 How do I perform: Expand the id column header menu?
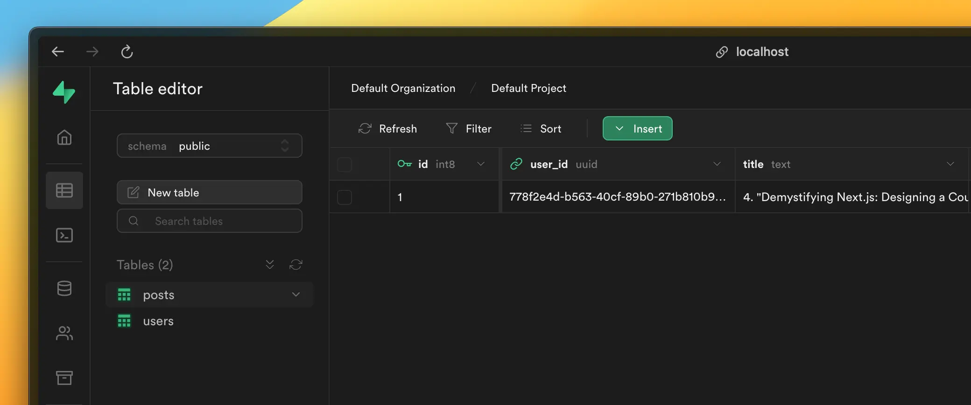481,164
